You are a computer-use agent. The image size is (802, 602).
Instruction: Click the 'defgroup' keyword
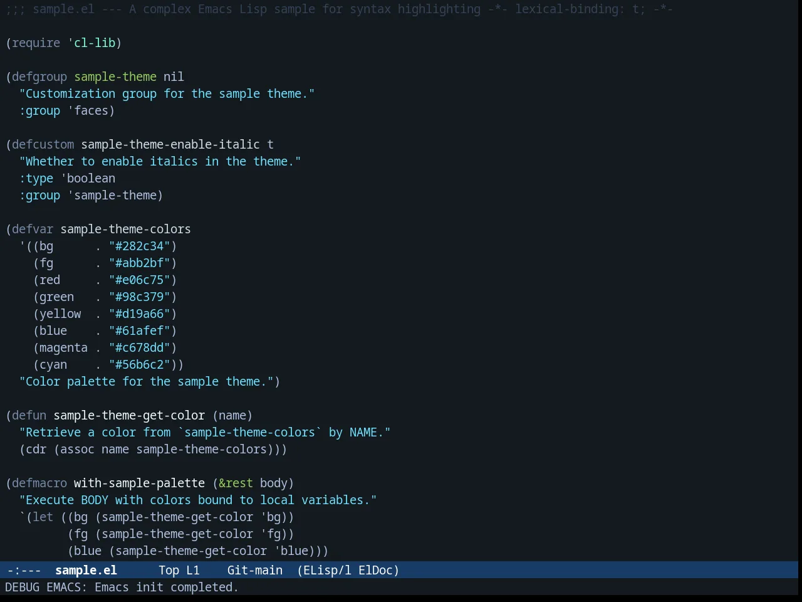(39, 77)
